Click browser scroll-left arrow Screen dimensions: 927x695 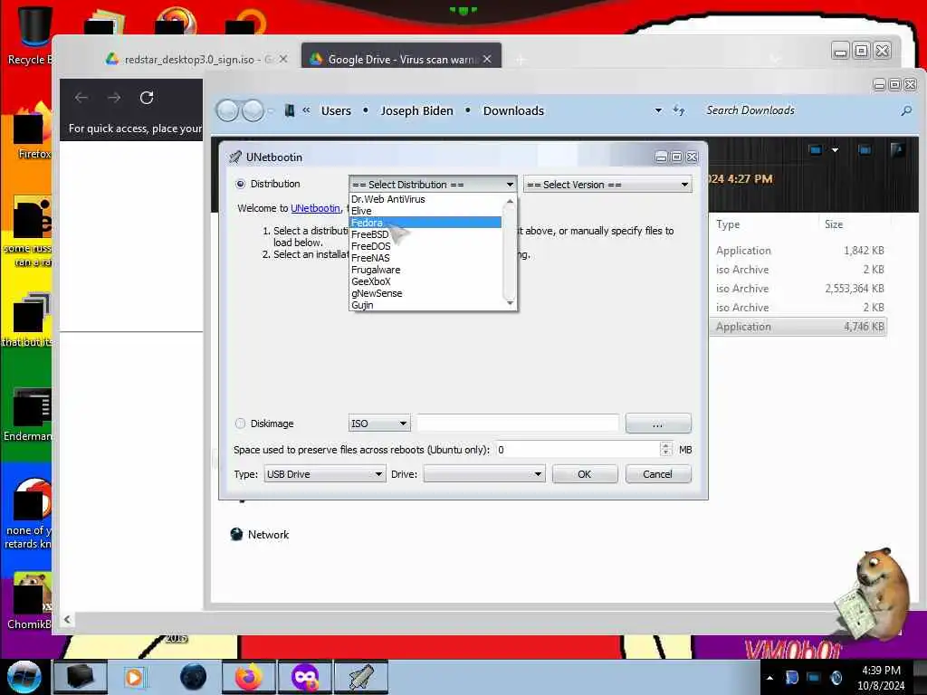pos(67,619)
